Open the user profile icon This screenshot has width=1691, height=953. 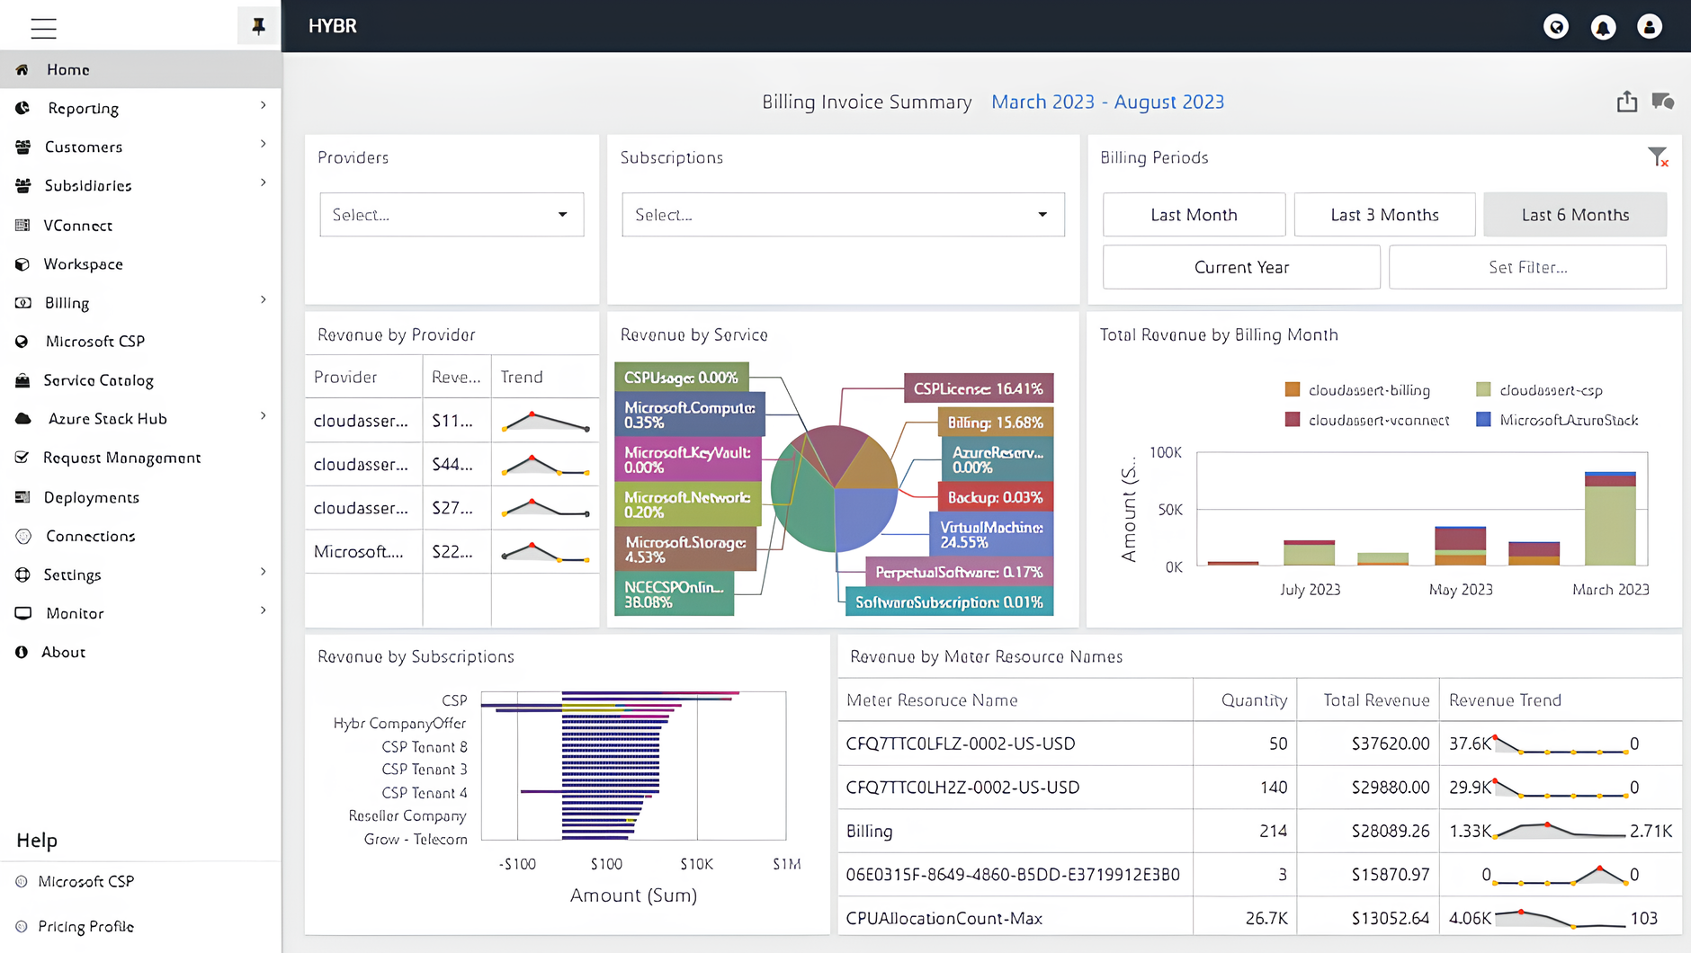coord(1649,27)
